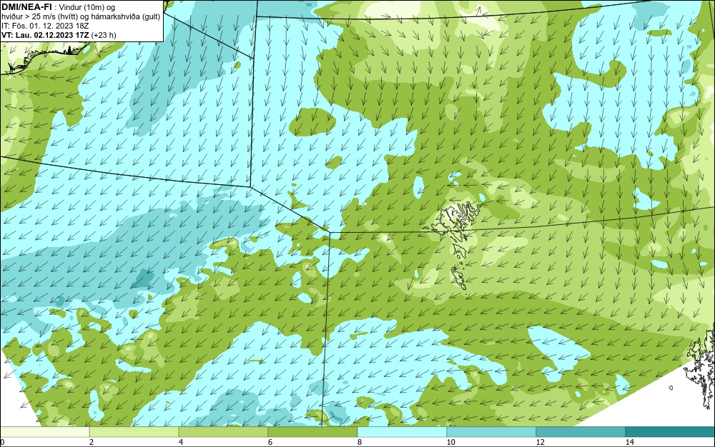Click the 6–8 m/s olive green legend swatch
The image size is (715, 447).
(x=313, y=432)
